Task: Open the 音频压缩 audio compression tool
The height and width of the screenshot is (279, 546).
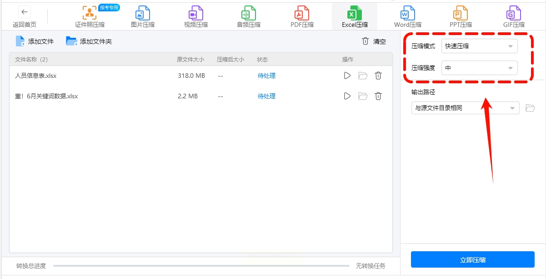Action: [x=249, y=16]
